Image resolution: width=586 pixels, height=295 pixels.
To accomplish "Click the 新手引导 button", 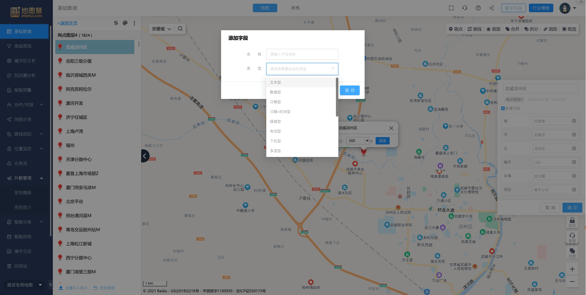I will click(x=513, y=8).
